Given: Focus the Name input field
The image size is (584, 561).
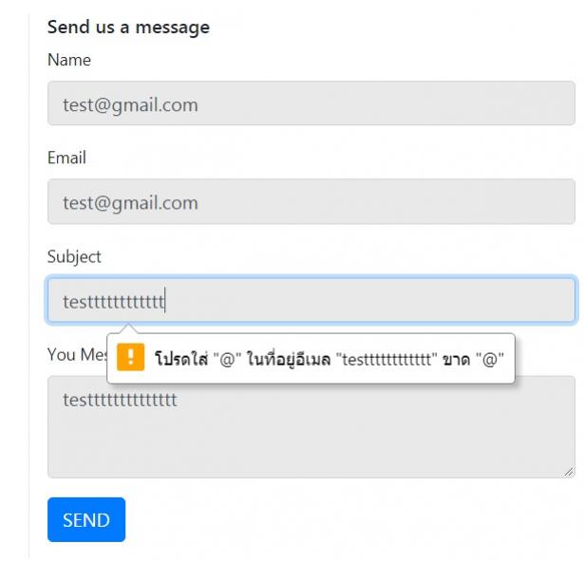Looking at the screenshot, I should pyautogui.click(x=311, y=103).
